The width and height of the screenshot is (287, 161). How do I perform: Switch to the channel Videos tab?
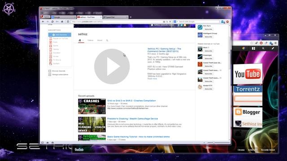pyautogui.click(x=91, y=40)
